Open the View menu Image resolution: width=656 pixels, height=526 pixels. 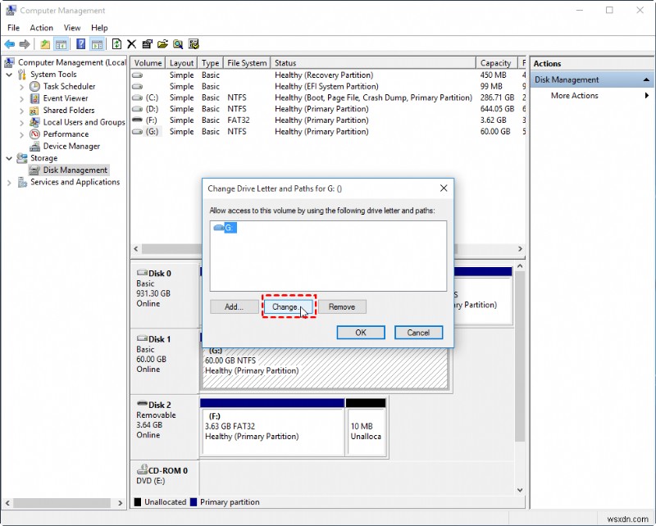pyautogui.click(x=72, y=27)
